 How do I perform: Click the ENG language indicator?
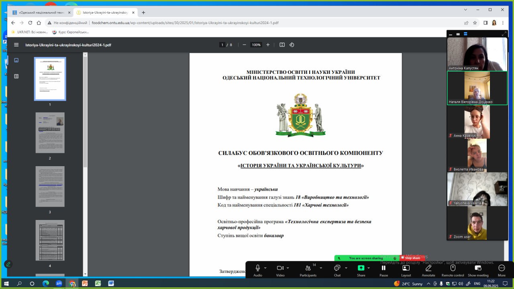477,284
